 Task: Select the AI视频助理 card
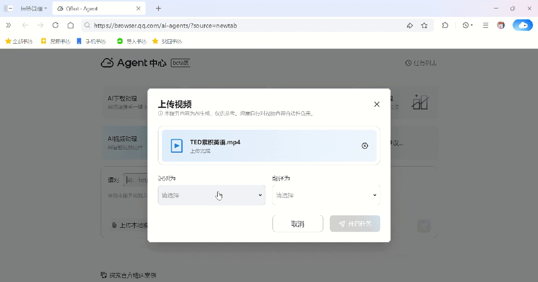point(125,143)
